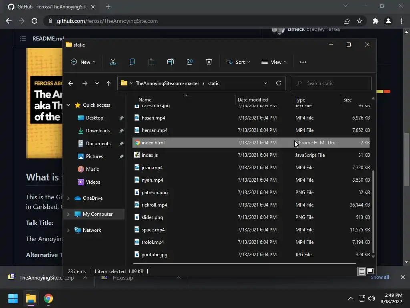Open the Chrome extensions puzzle icon
The image size is (410, 308).
click(376, 21)
